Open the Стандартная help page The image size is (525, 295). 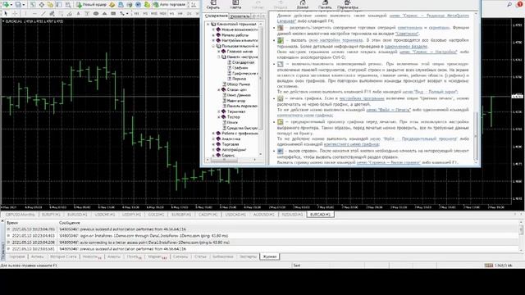(243, 62)
